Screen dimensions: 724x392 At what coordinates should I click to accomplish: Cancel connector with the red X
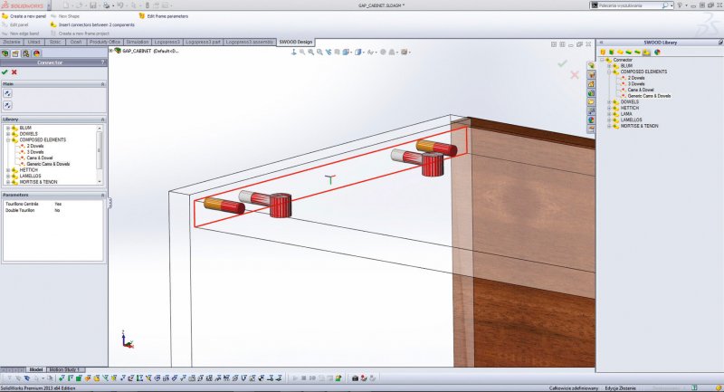tap(14, 72)
